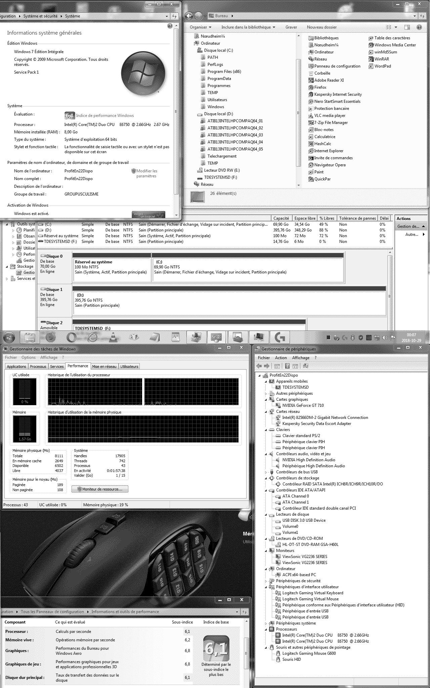Open the view mode dropdown arrow in explorer toolbar
This screenshot has width=430, height=688.
click(x=396, y=27)
